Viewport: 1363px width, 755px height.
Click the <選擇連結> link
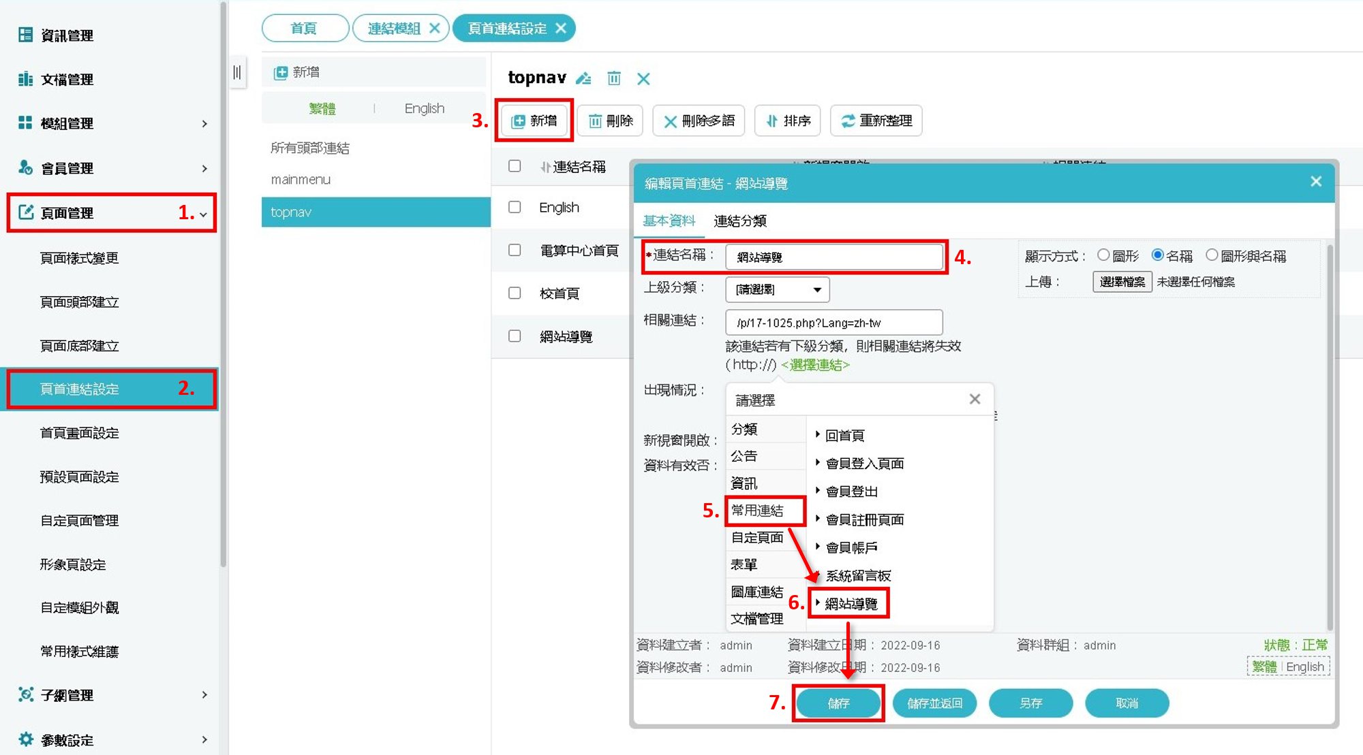click(815, 365)
